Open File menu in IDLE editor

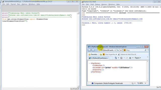[x=4, y=4]
